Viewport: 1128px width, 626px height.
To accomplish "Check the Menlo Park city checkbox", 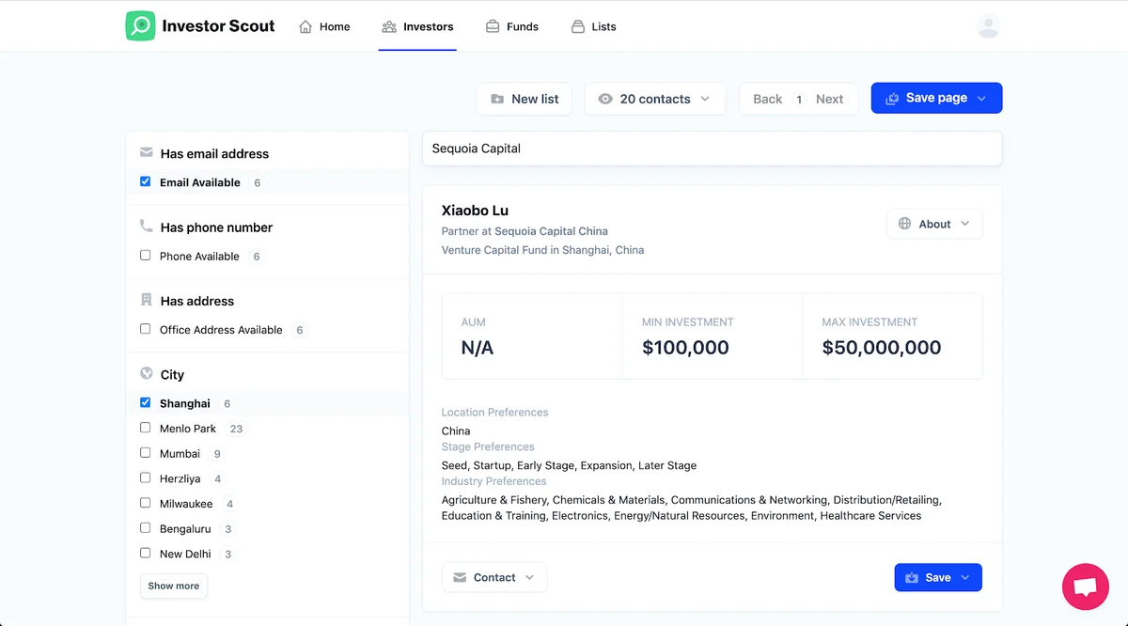I will (x=145, y=428).
